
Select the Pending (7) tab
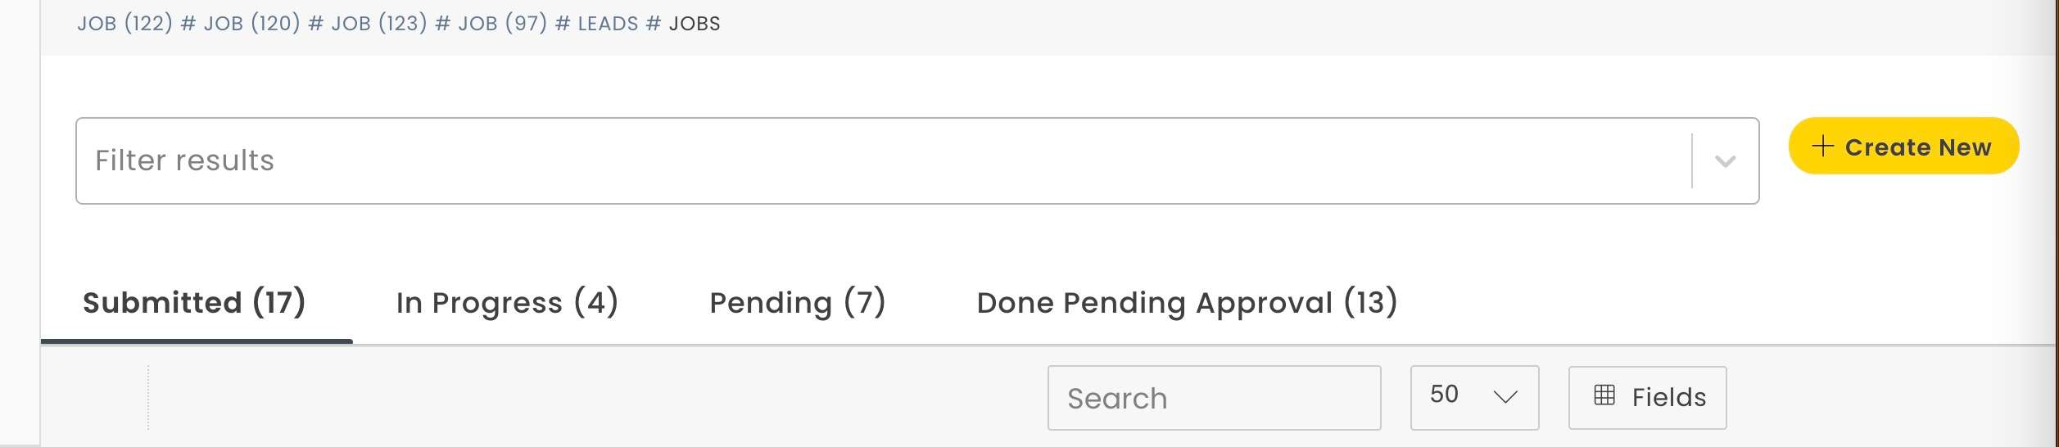pos(797,303)
